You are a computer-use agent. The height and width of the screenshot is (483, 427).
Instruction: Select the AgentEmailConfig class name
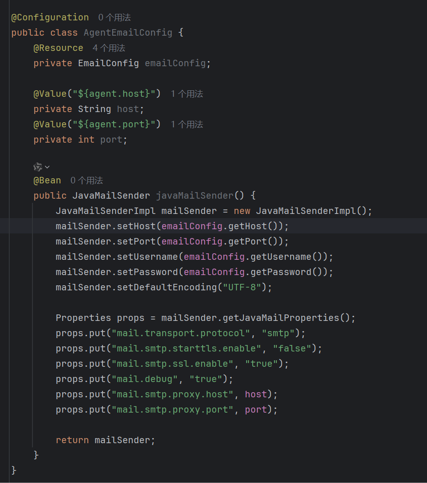coord(128,32)
